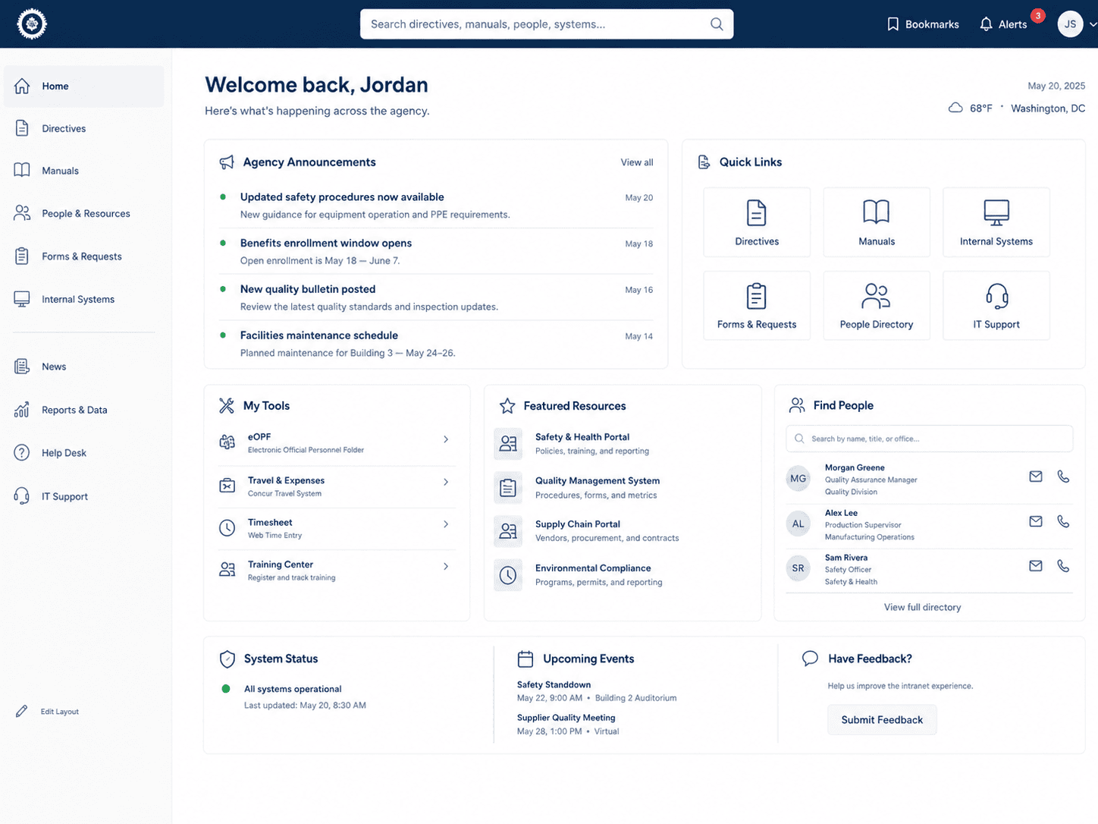Click Safety & Health Portal icon

click(x=508, y=444)
